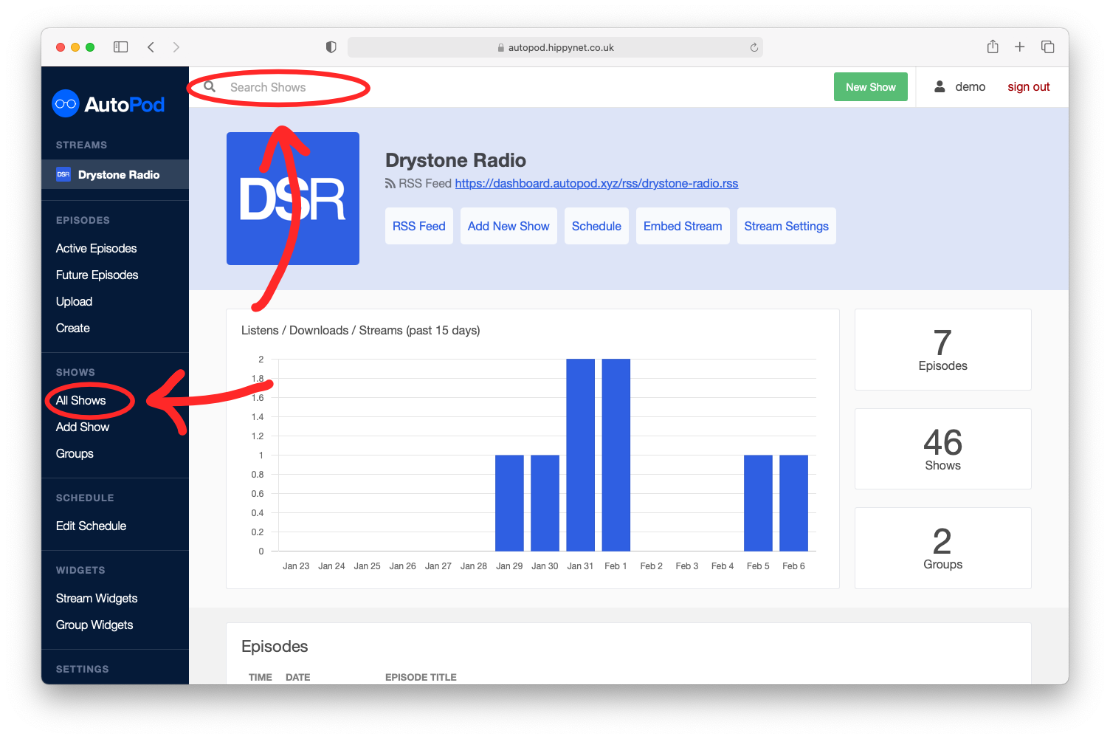Open Edit Schedule in the sidebar

[x=92, y=526]
